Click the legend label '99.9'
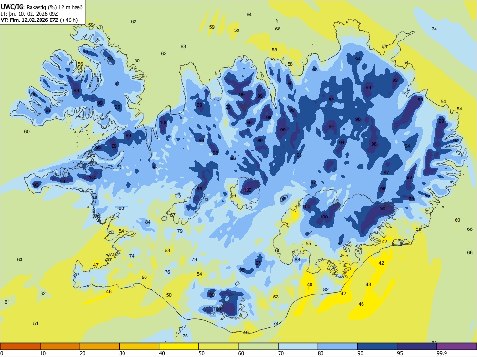Screen dimensions: 477x357 [441, 353]
